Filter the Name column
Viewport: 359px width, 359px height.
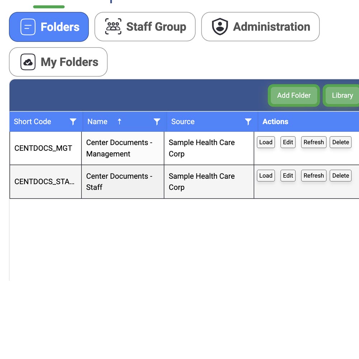tap(157, 122)
